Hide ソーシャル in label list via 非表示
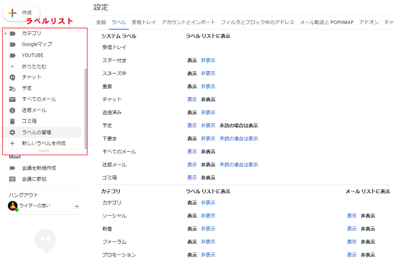Image resolution: width=394 pixels, height=260 pixels. point(208,216)
